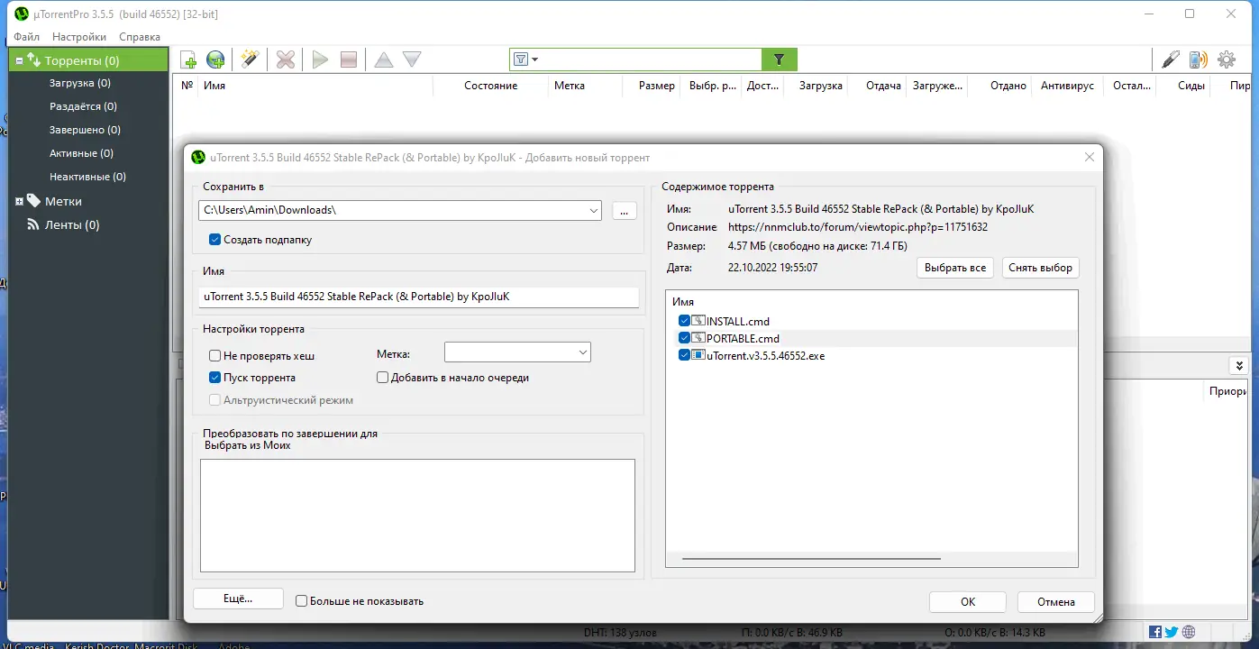Open the save path dropdown arrow

[x=593, y=210]
